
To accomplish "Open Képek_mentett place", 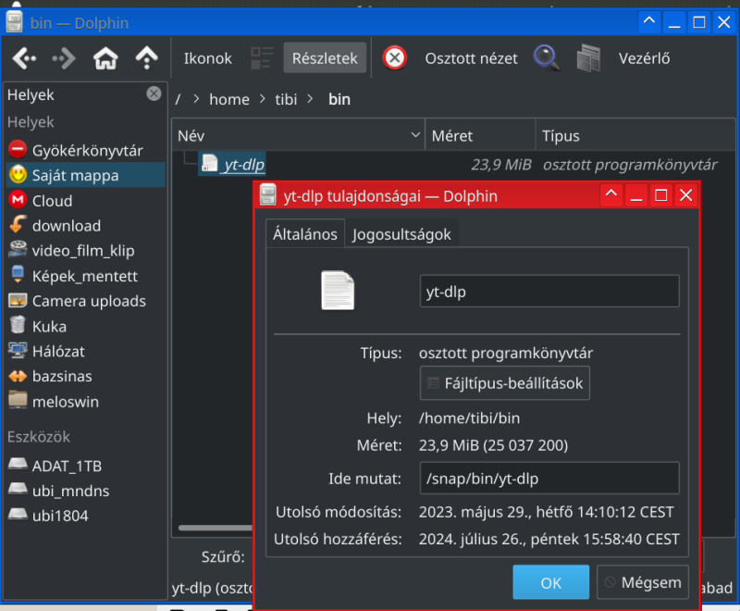I will tap(86, 276).
